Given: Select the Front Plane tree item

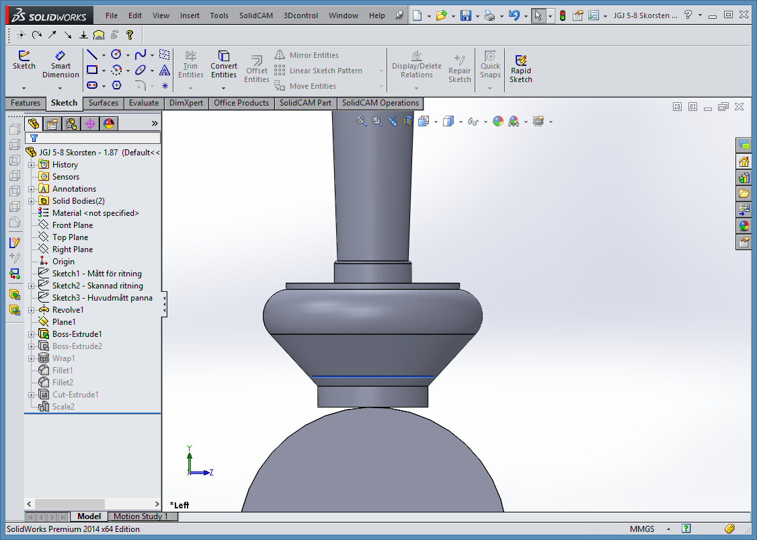Looking at the screenshot, I should tap(73, 225).
